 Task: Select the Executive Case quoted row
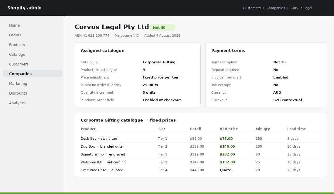click(201, 170)
